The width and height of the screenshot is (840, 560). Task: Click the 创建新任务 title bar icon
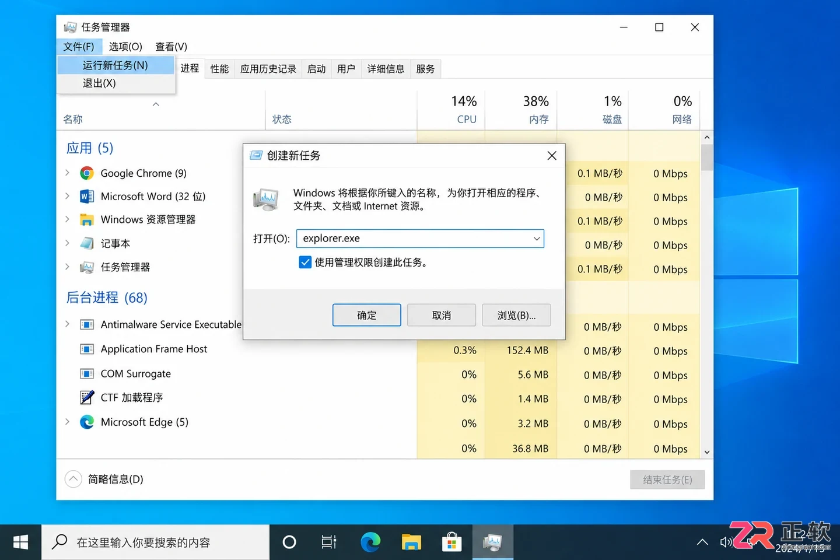pyautogui.click(x=256, y=155)
